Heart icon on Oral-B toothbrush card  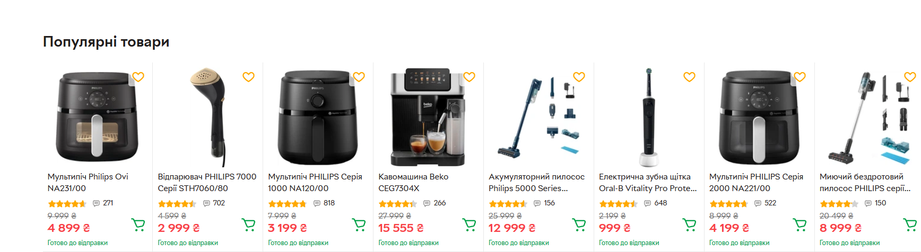(x=689, y=77)
